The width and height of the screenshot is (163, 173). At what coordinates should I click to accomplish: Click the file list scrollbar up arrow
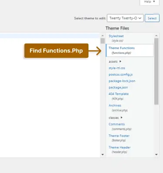point(156,36)
